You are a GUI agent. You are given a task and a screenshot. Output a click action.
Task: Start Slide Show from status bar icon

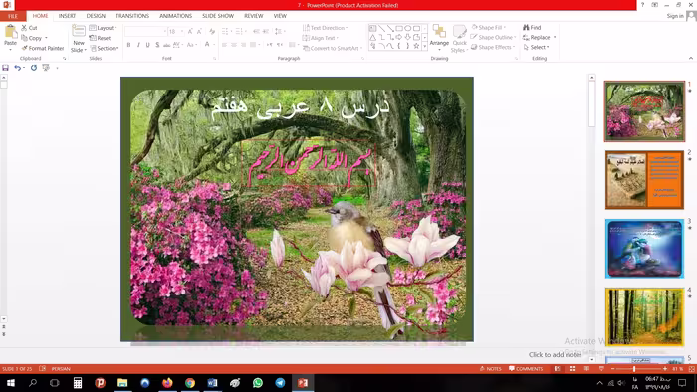601,369
